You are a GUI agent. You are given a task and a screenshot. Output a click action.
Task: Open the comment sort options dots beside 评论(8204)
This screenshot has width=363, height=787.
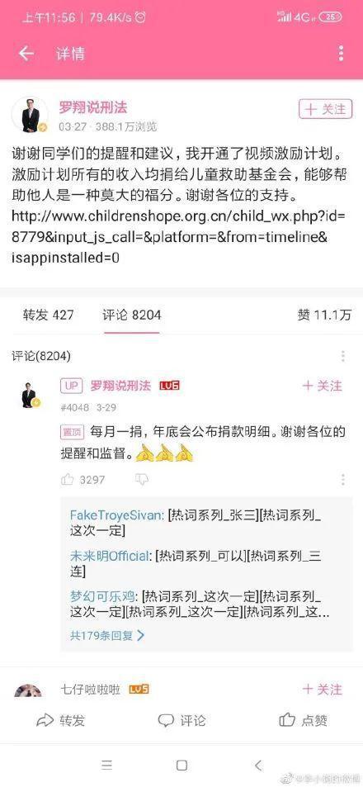[343, 356]
